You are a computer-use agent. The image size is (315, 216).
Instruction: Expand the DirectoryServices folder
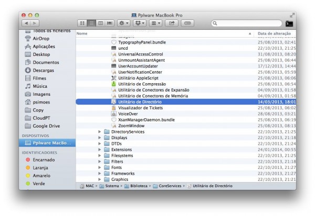coord(99,132)
